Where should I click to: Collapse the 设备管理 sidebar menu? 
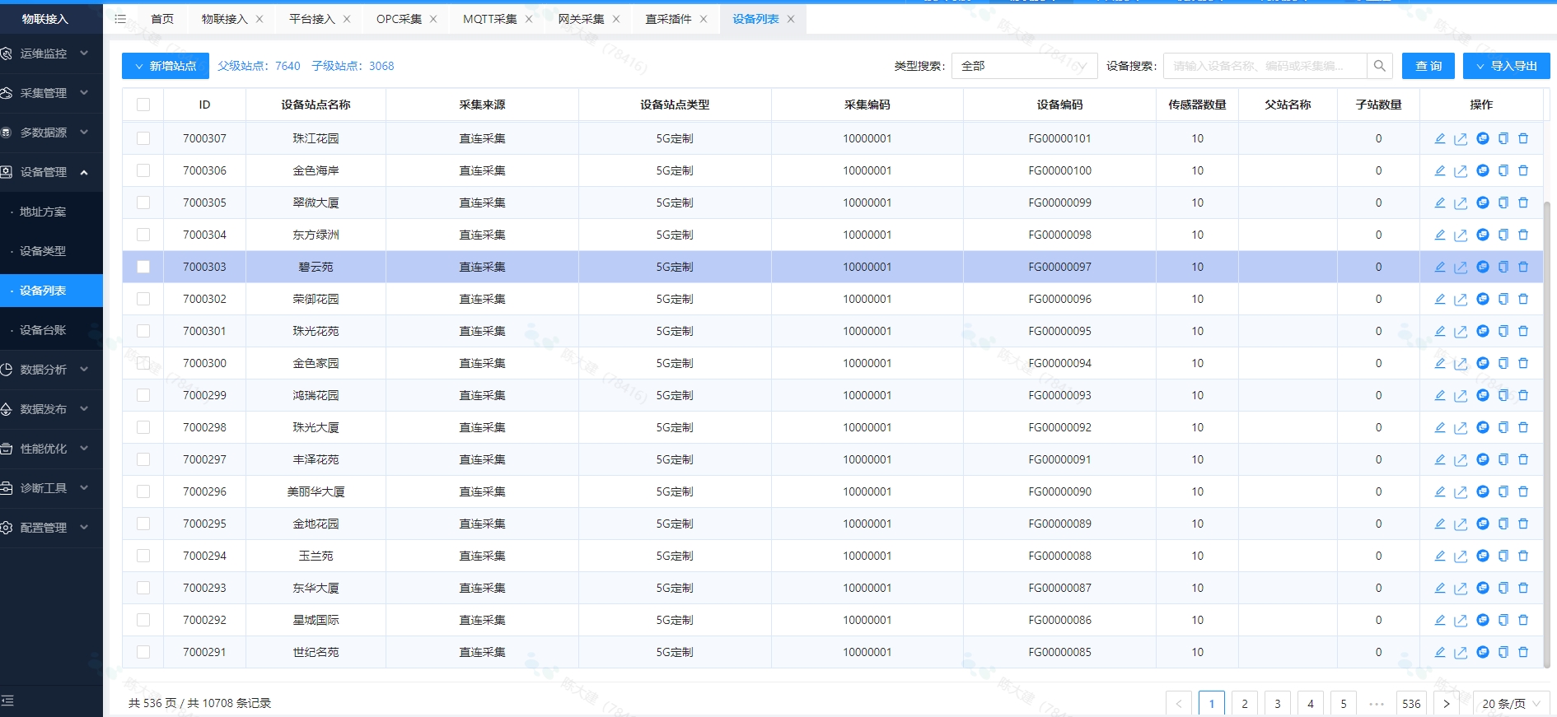click(x=51, y=172)
